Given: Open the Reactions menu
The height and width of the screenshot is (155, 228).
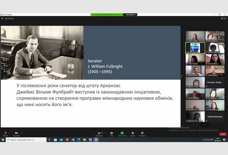Looking at the screenshot, I should (142, 133).
